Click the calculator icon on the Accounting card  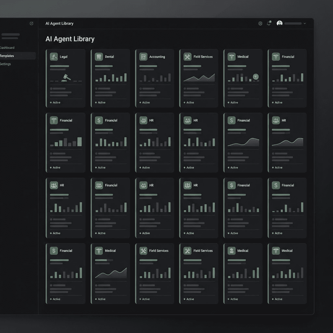click(x=143, y=57)
